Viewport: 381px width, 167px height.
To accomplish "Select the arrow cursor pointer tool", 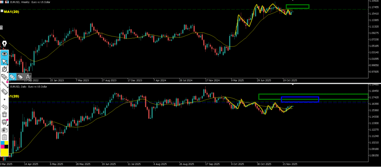I will [x=4, y=61].
